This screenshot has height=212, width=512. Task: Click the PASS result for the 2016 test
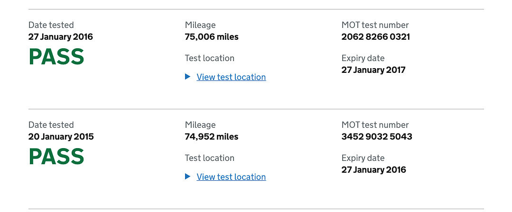pos(56,57)
